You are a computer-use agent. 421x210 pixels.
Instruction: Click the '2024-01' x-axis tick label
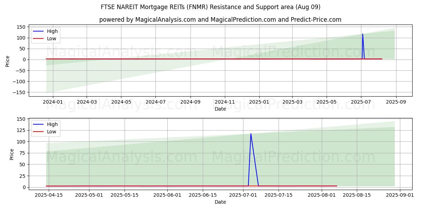pyautogui.click(x=53, y=102)
